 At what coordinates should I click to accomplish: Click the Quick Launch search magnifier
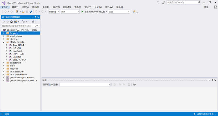click(199, 2)
